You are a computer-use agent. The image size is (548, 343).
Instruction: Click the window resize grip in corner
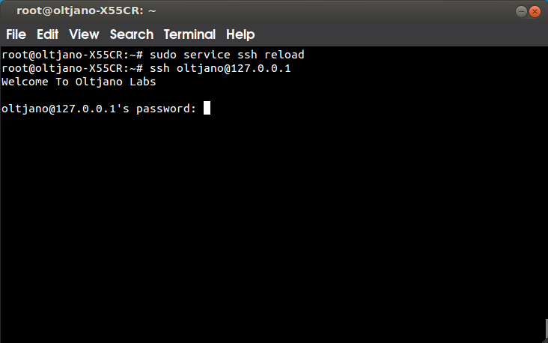coord(544,340)
